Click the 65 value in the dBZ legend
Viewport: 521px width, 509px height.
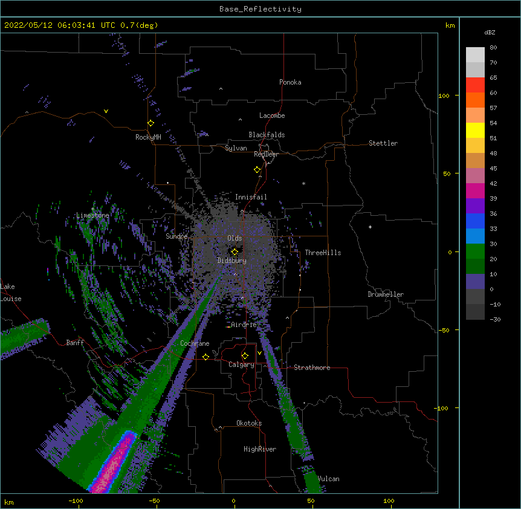pos(493,77)
